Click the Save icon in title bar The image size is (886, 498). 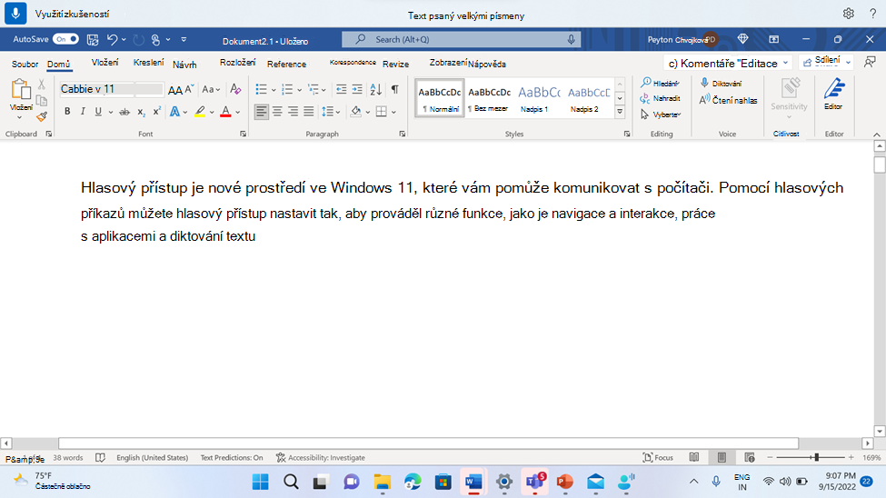coord(93,40)
